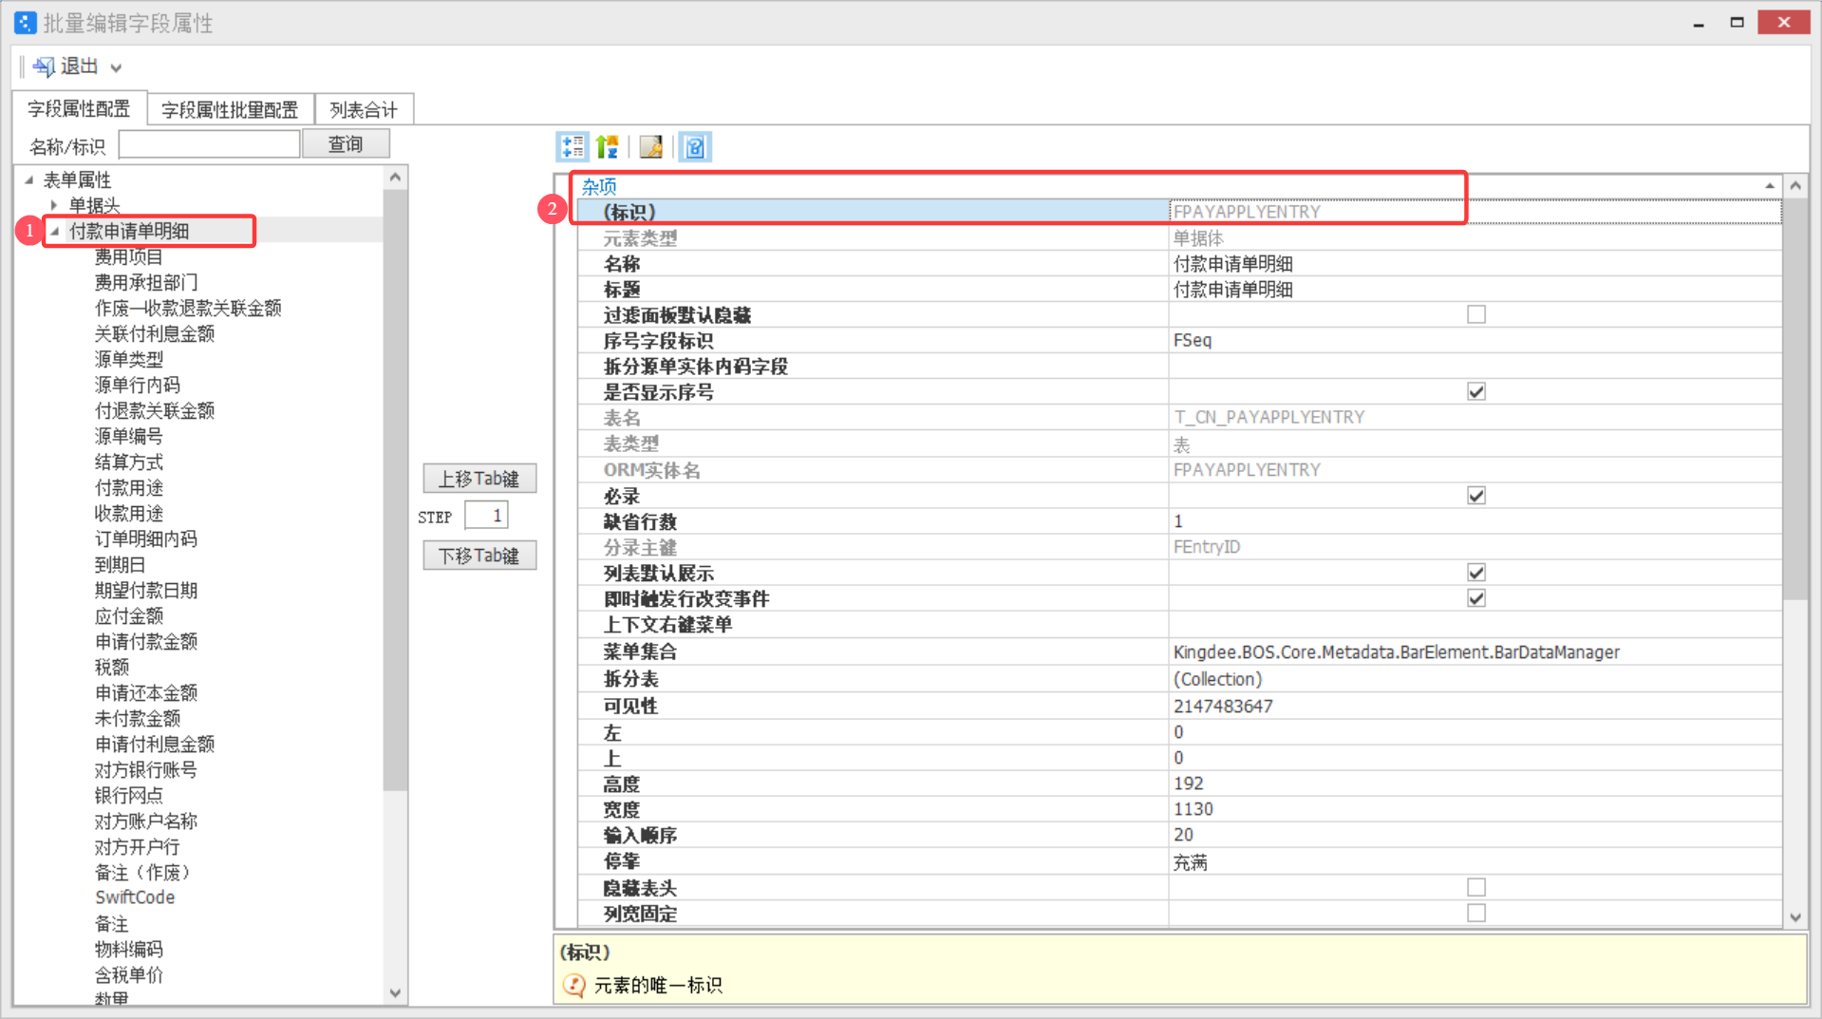The image size is (1822, 1019).
Task: Click the 退出 exit icon
Action: [x=44, y=66]
